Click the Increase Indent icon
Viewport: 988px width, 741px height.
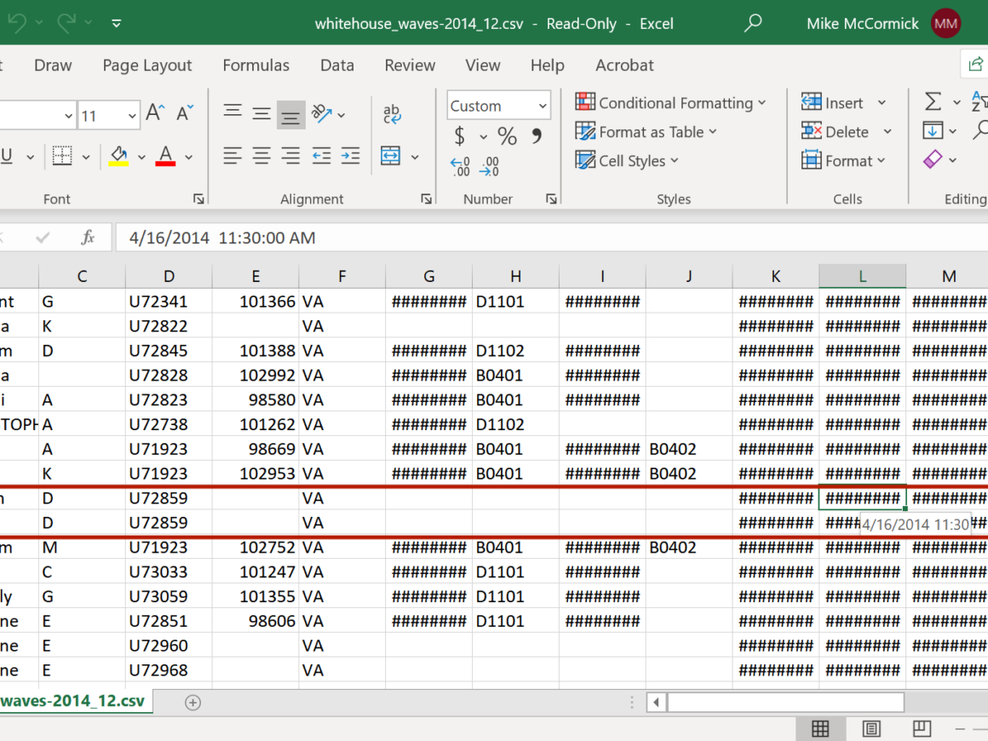(350, 156)
